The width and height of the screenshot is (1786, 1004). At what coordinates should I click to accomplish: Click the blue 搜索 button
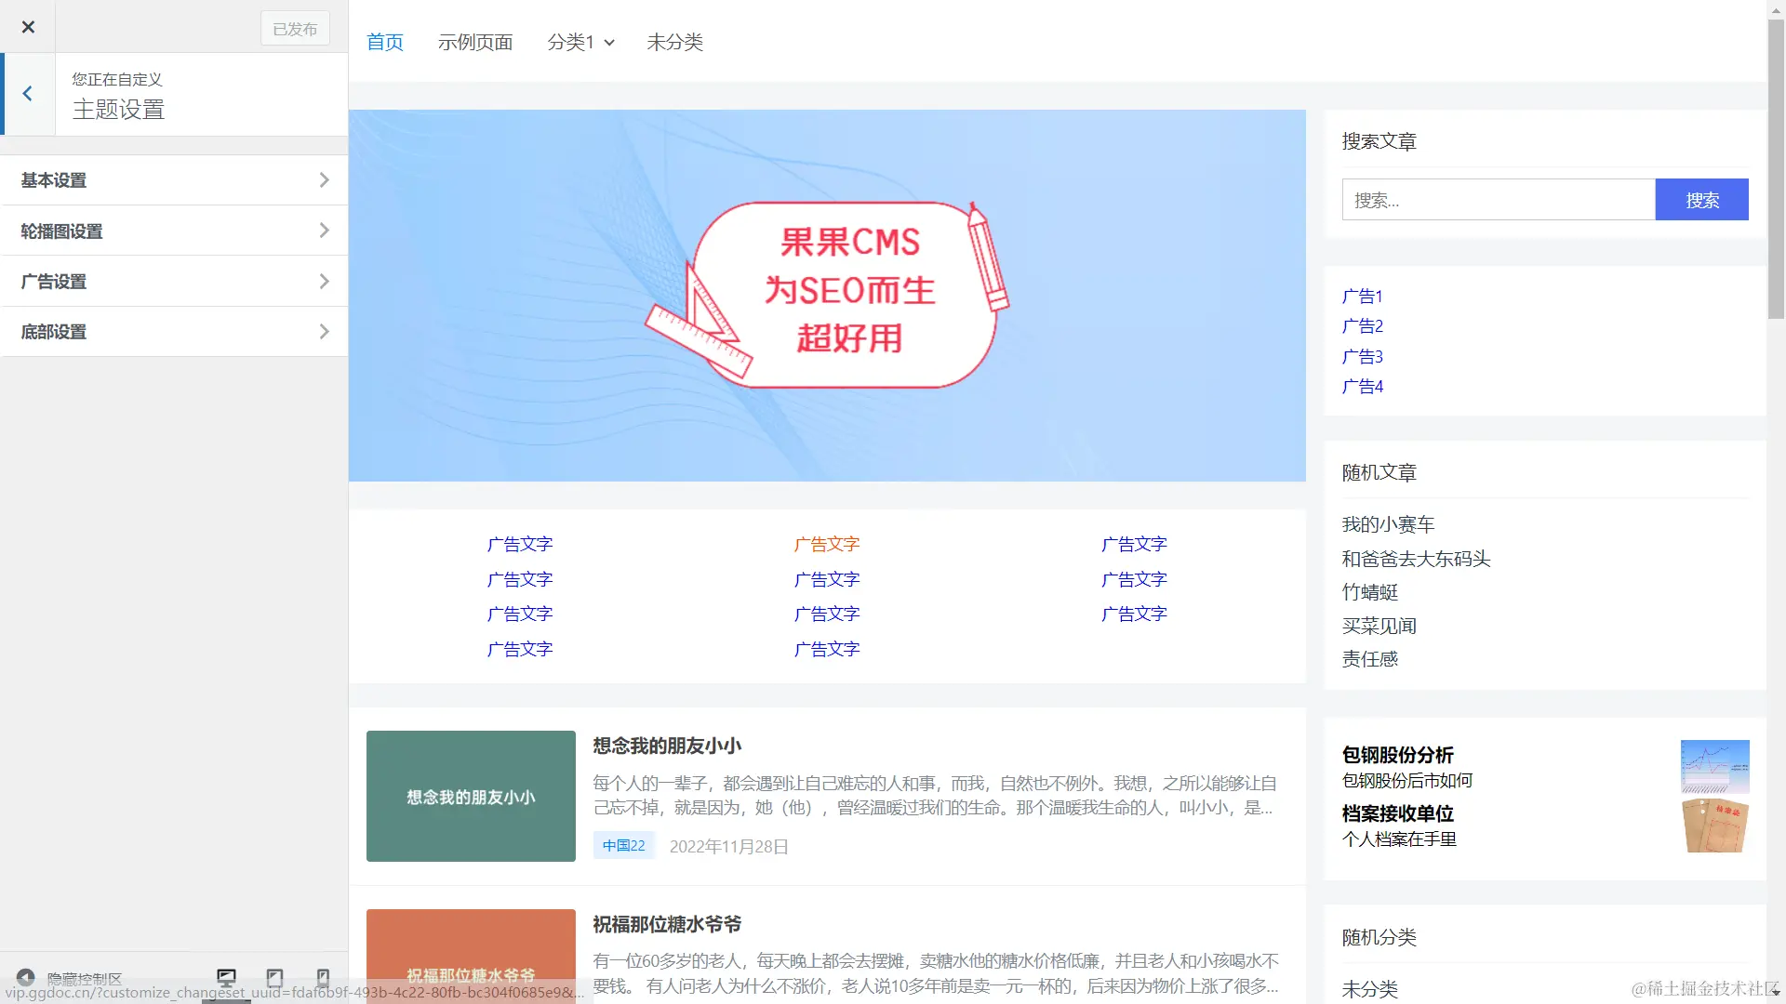click(1702, 200)
